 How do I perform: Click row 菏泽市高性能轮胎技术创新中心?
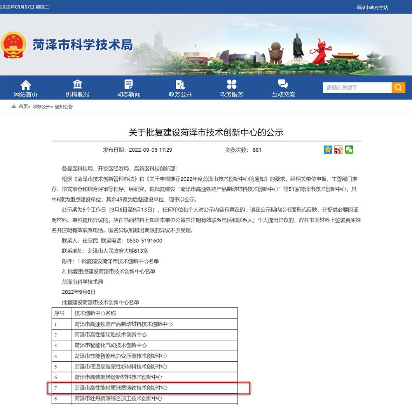(x=145, y=335)
